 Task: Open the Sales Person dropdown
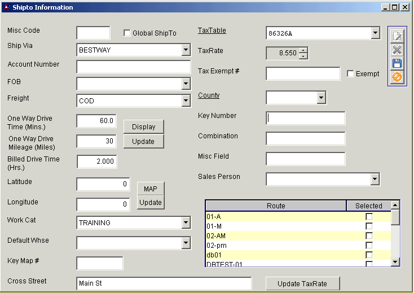pyautogui.click(x=375, y=179)
